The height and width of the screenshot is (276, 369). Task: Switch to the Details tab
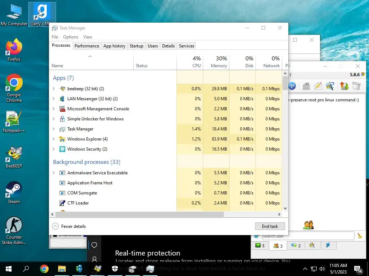pyautogui.click(x=169, y=46)
